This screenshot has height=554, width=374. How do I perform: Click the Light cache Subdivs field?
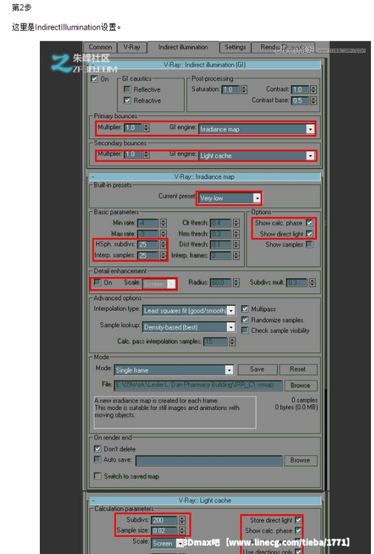tap(164, 520)
